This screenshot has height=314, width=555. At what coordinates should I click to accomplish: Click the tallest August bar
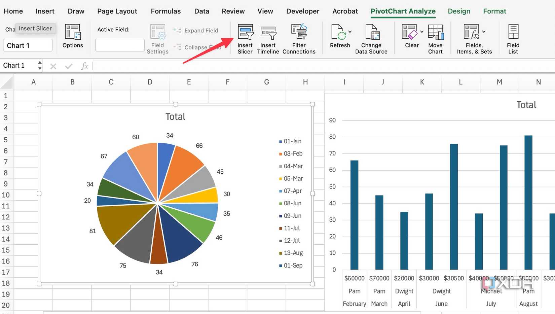pyautogui.click(x=528, y=203)
